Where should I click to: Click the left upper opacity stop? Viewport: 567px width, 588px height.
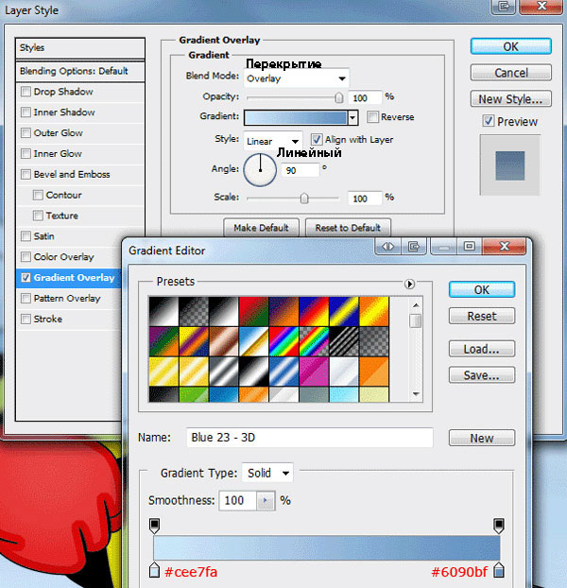pos(154,526)
